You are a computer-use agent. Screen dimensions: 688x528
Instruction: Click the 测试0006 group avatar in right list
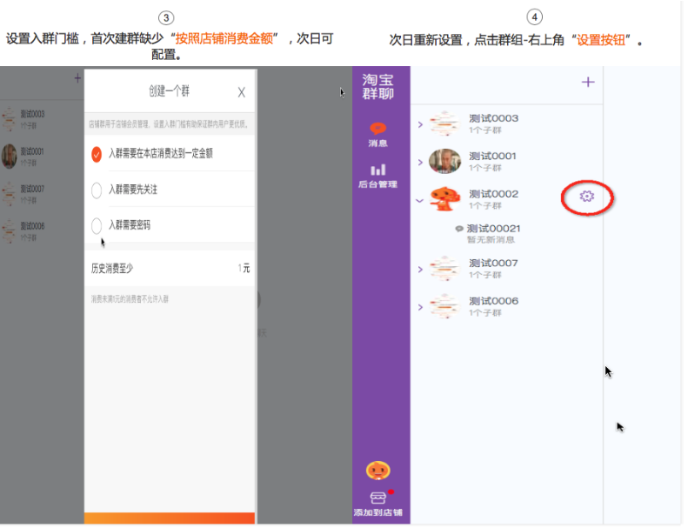point(446,306)
